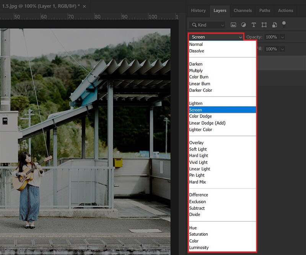The height and width of the screenshot is (255, 306).
Task: Switch to the Layers tab
Action: [220, 11]
